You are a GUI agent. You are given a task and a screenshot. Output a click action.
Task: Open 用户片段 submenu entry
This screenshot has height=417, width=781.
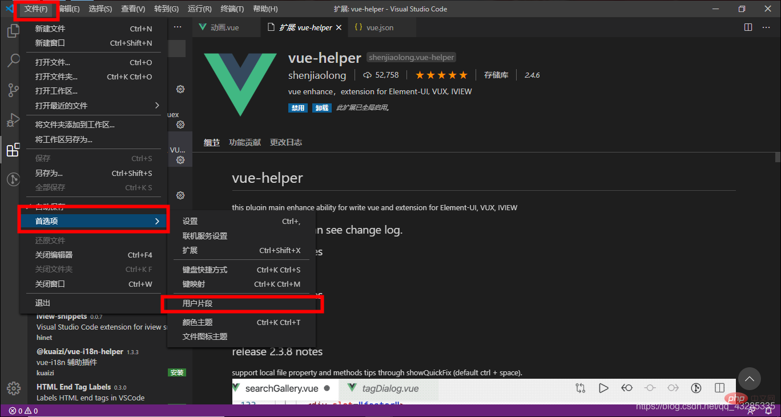point(241,303)
